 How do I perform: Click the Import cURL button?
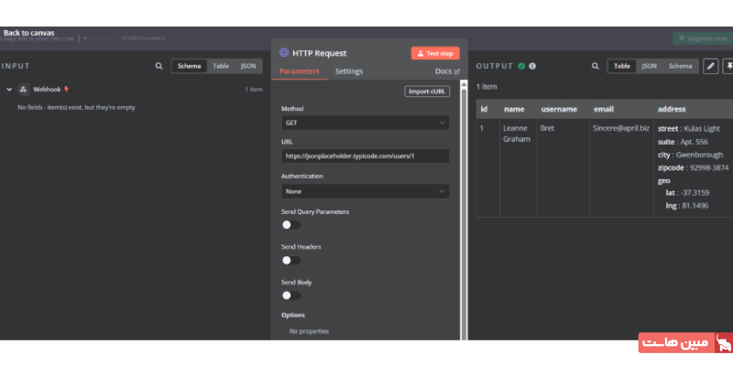pyautogui.click(x=427, y=91)
